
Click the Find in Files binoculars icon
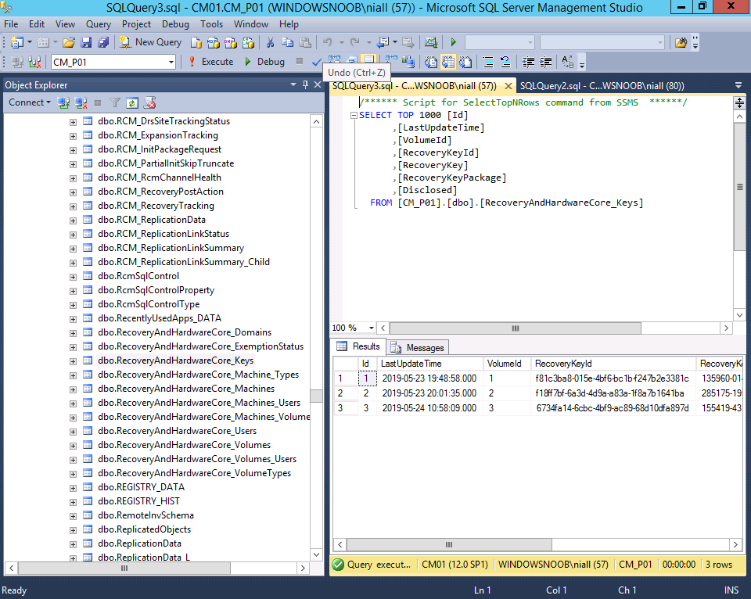coord(681,42)
